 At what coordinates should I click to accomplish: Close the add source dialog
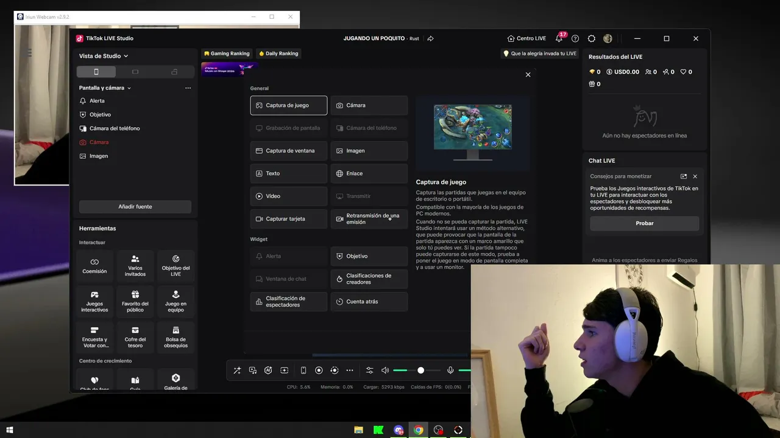528,74
